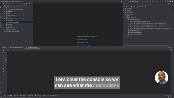
Task: Pin the debug tab
Action: (x=3, y=74)
